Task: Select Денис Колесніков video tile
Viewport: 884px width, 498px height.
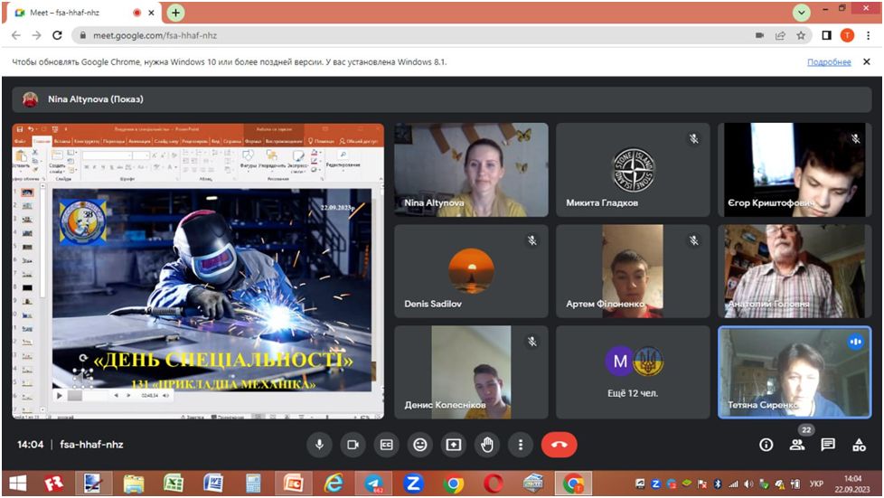Action: (x=471, y=372)
